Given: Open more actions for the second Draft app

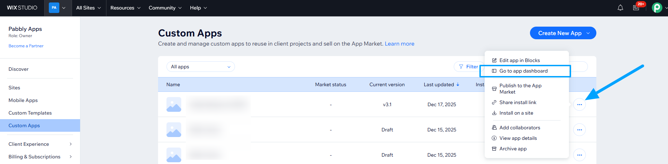Looking at the screenshot, I should [x=579, y=155].
